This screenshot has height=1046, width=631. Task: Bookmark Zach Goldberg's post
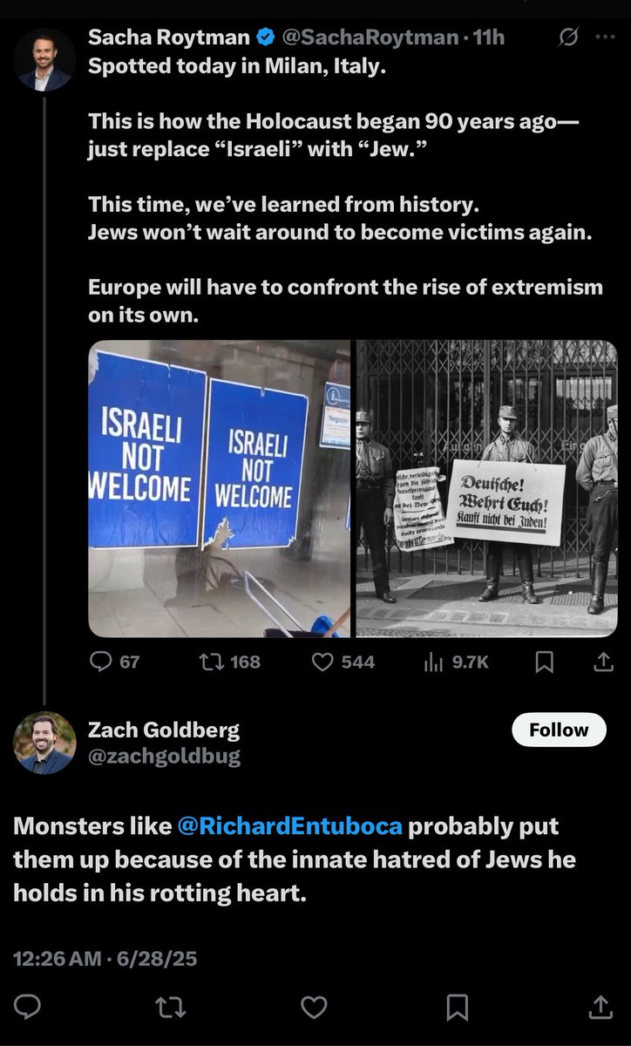pyautogui.click(x=457, y=1008)
